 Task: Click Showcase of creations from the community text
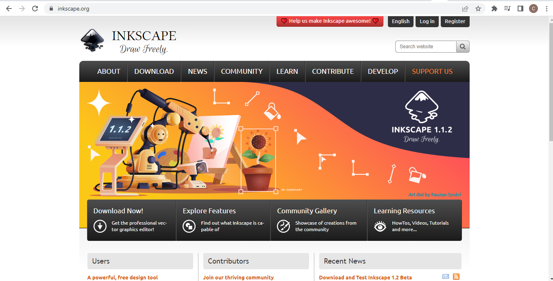coord(326,226)
